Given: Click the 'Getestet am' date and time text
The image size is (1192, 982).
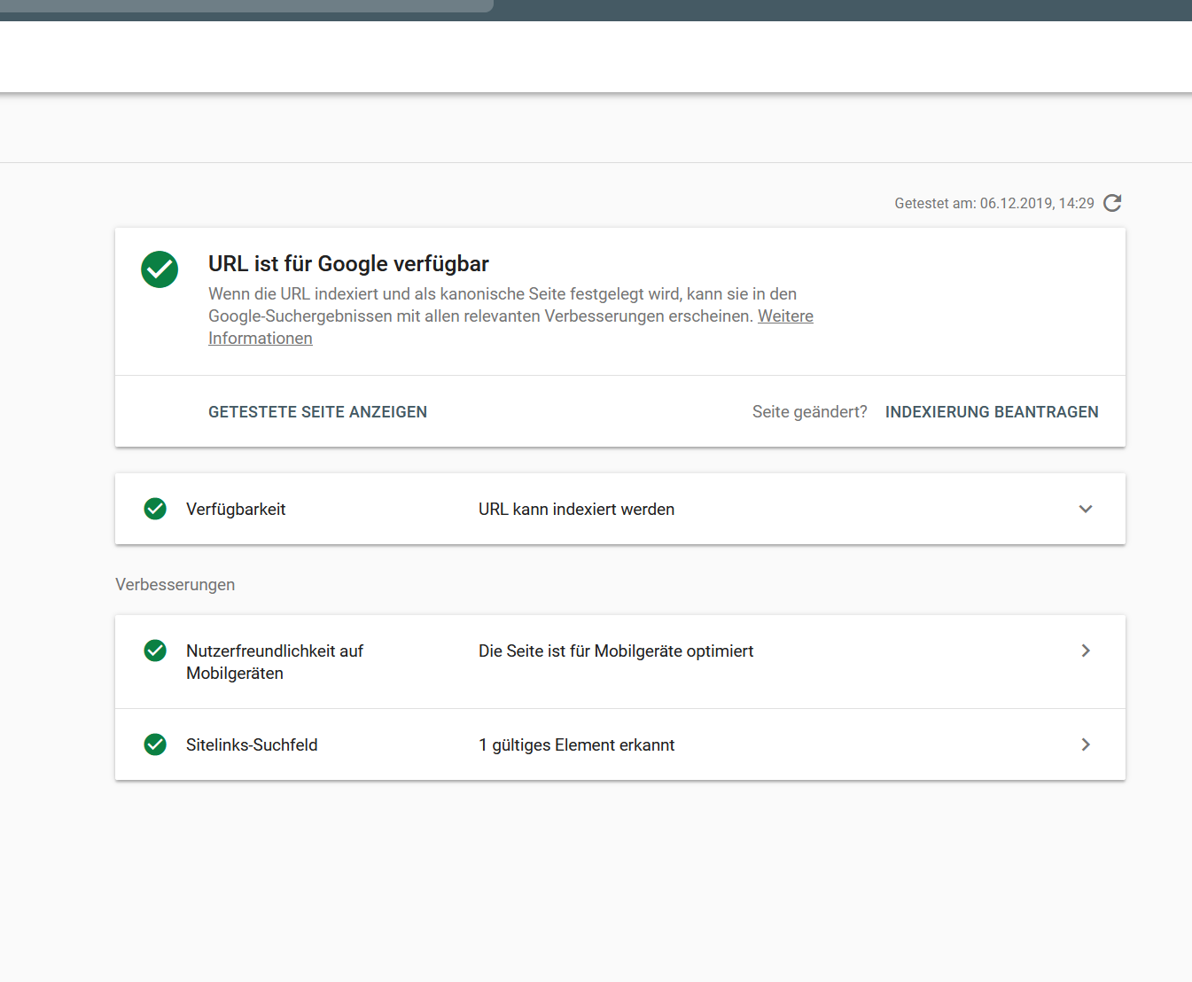Looking at the screenshot, I should pyautogui.click(x=993, y=204).
